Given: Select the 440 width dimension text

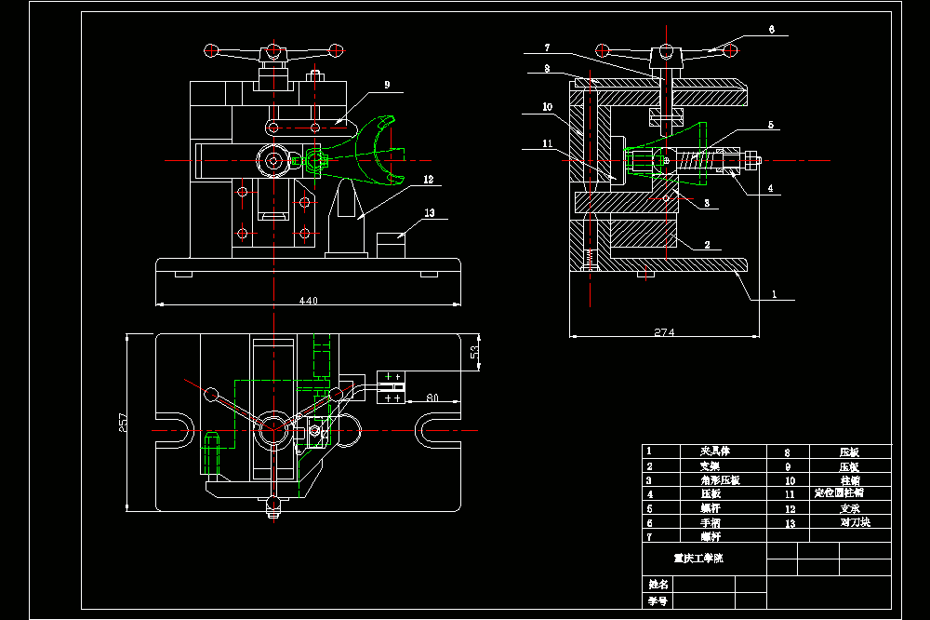Looking at the screenshot, I should (309, 301).
